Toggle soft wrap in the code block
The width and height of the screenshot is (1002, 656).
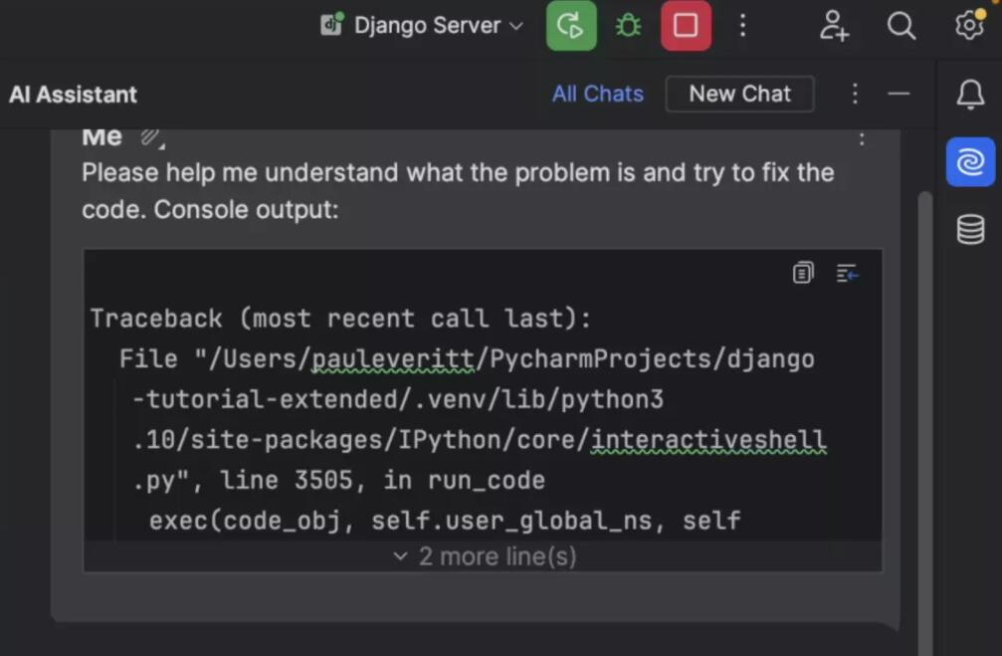(847, 273)
